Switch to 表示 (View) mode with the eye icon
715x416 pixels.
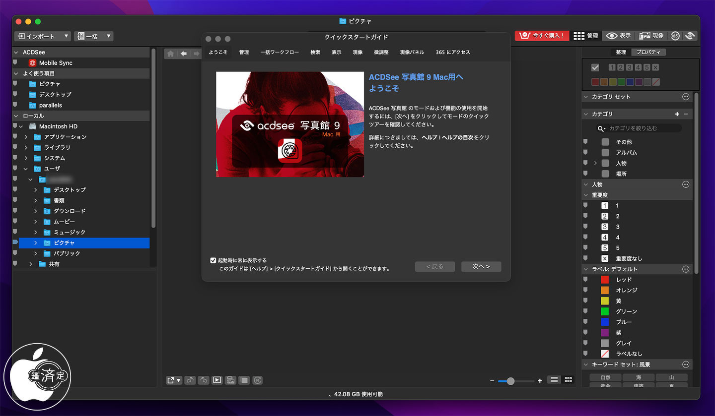click(x=618, y=36)
